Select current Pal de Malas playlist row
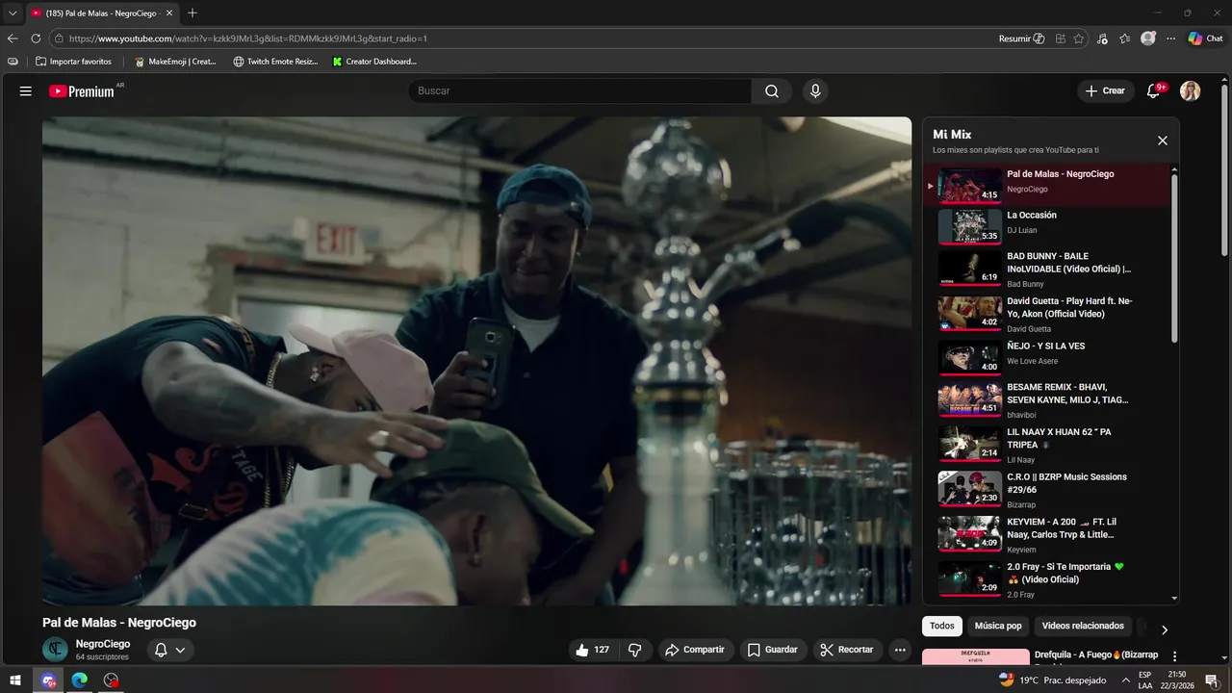This screenshot has height=693, width=1232. tap(1048, 185)
